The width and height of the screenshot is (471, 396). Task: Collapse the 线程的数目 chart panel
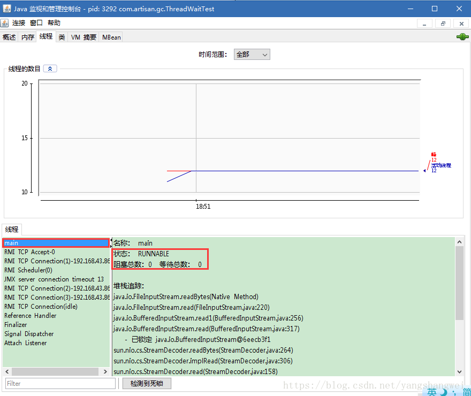(x=50, y=68)
